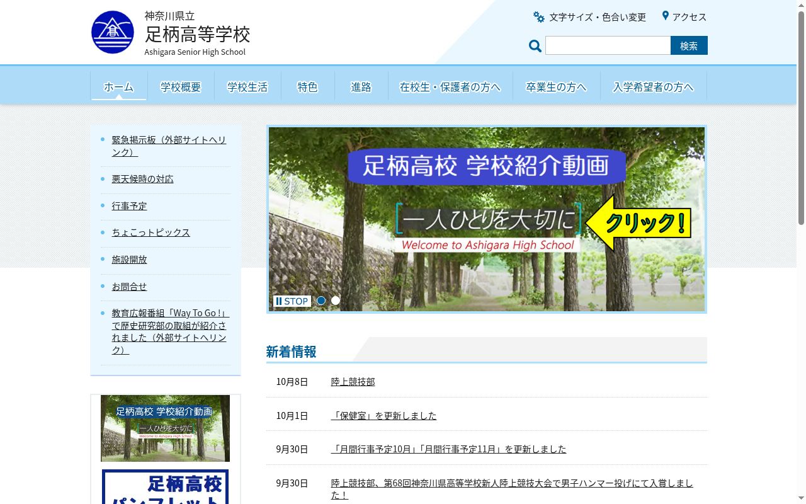This screenshot has height=504, width=806.
Task: Open Way To Go! 教育広報番組 link
Action: coord(170,331)
